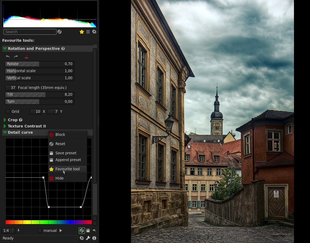Click the tool panel vertical scrollbar

click(x=95, y=116)
